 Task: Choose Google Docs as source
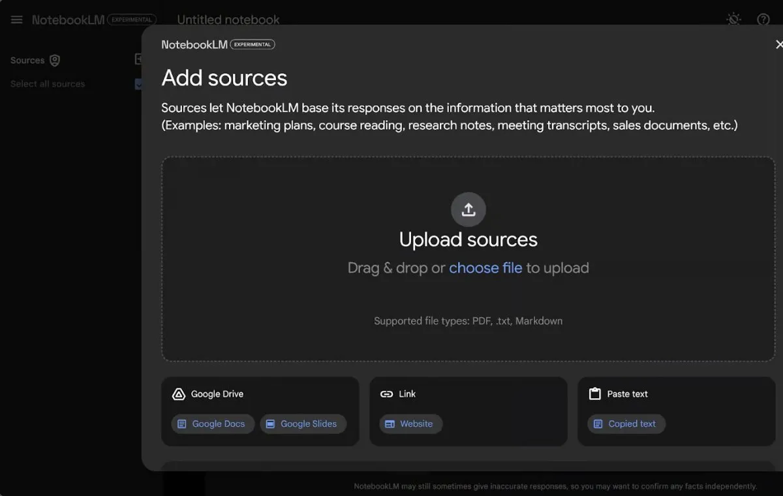pyautogui.click(x=213, y=424)
